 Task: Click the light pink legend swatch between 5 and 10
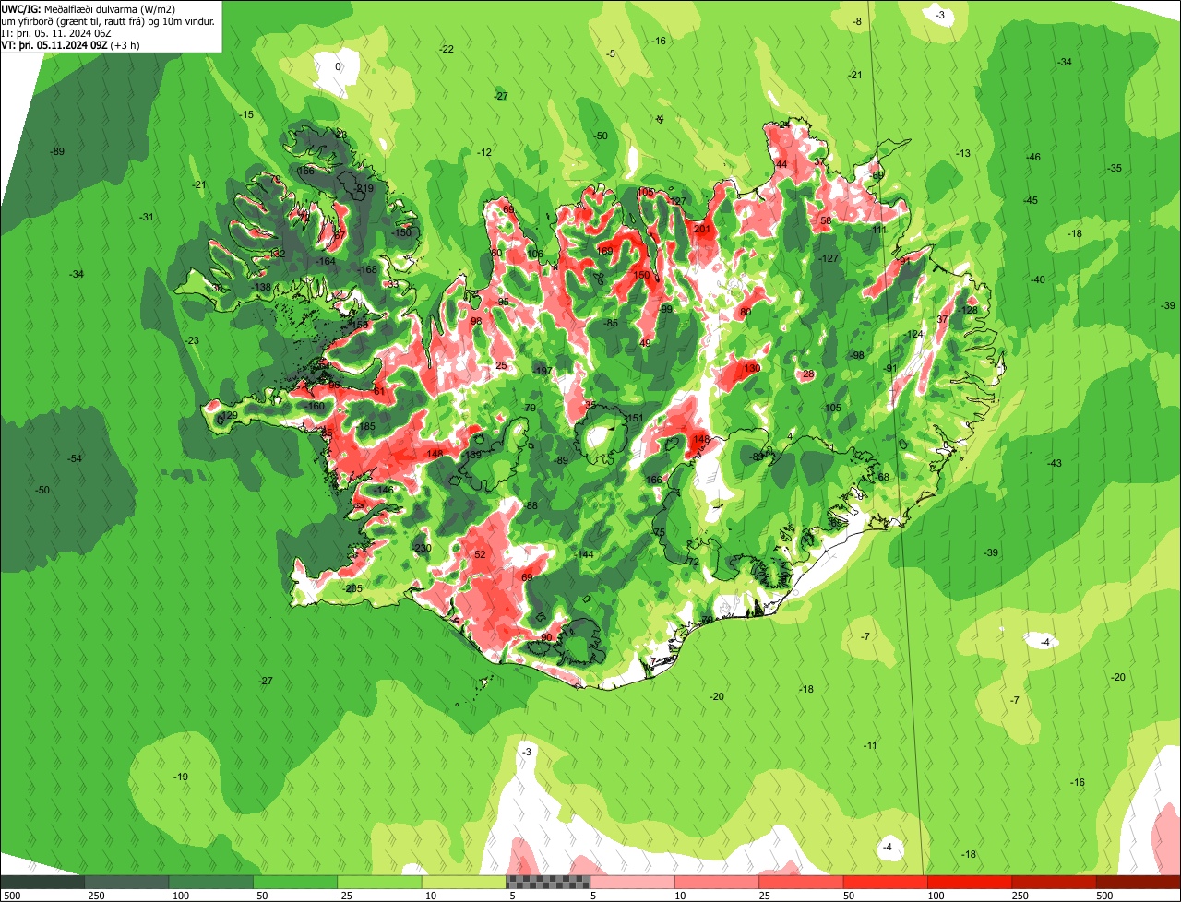coord(633,882)
